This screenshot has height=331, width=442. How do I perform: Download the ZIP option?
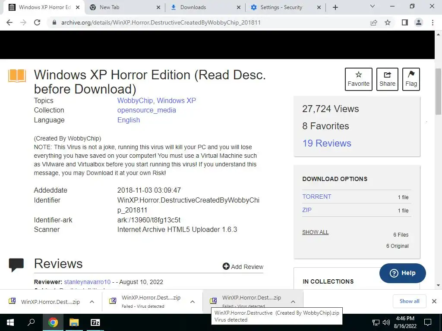point(307,210)
